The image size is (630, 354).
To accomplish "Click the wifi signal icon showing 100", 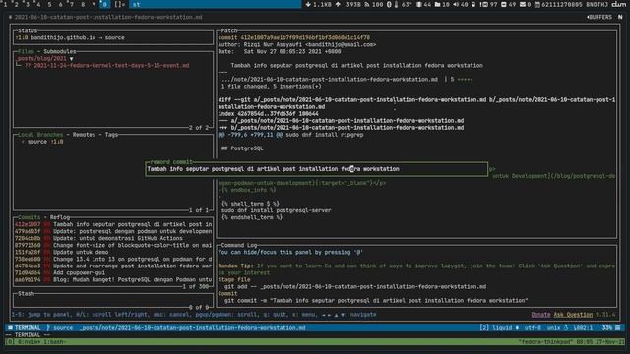I will (x=367, y=4).
